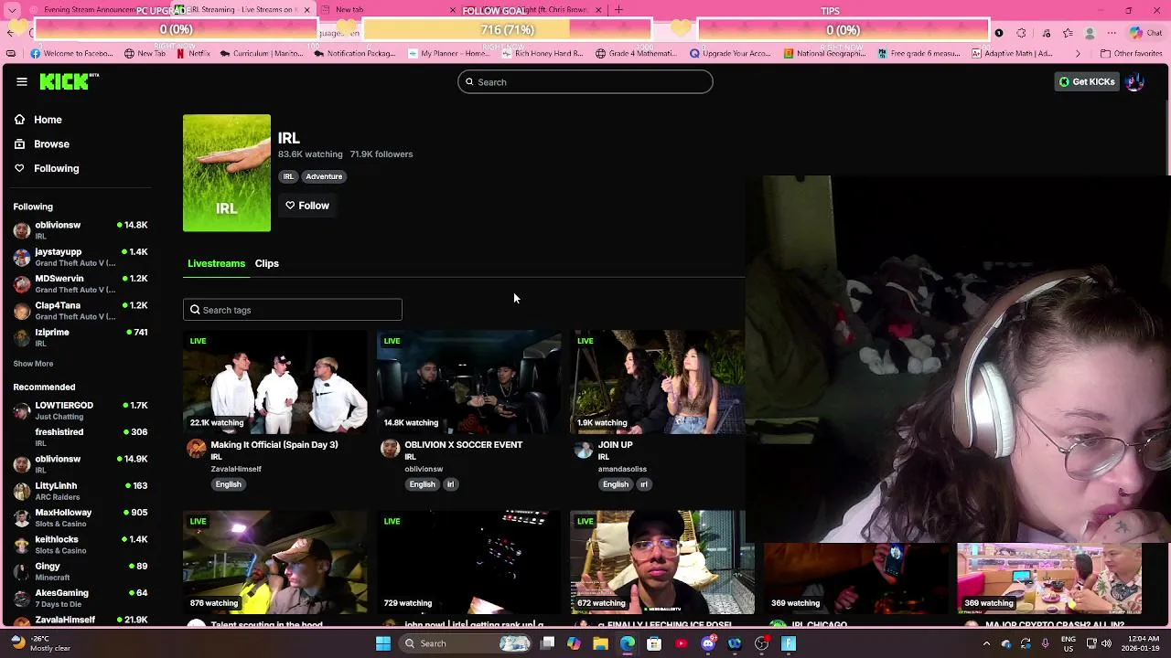Focus the top Kick Search field
The width and height of the screenshot is (1171, 658).
(585, 82)
